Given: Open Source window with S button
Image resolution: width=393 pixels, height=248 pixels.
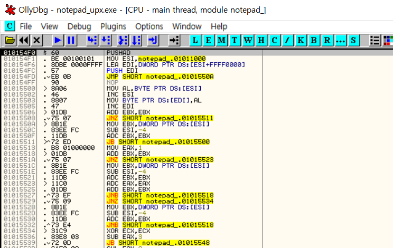Looking at the screenshot, I should pos(353,40).
